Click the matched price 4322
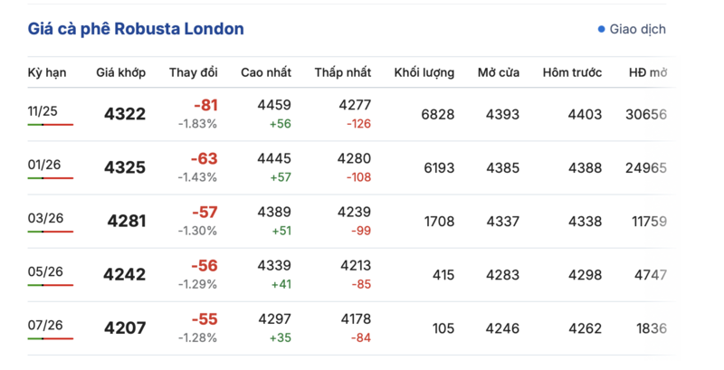 pos(125,115)
